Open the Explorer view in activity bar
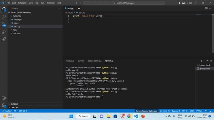The width and height of the screenshot is (214, 120). (4, 9)
